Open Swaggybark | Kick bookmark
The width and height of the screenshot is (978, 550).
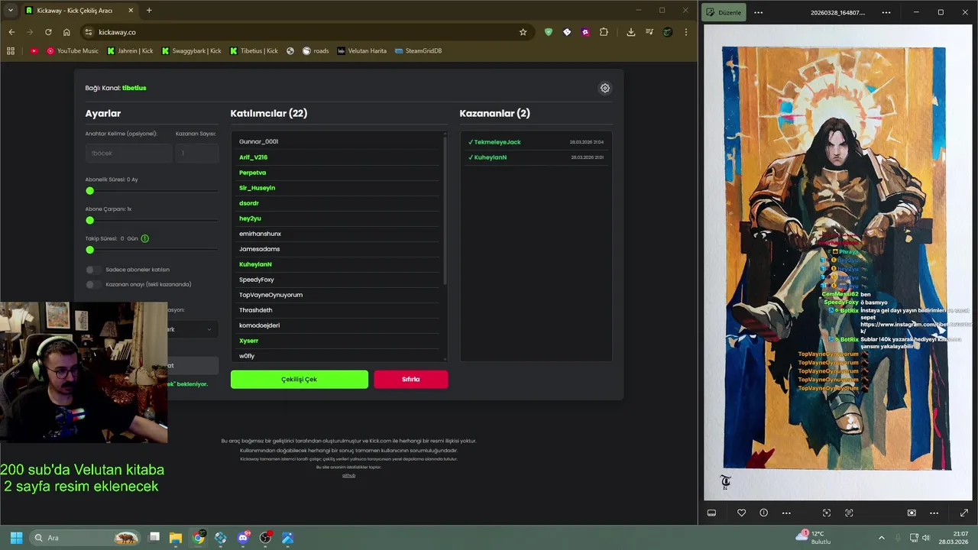191,51
